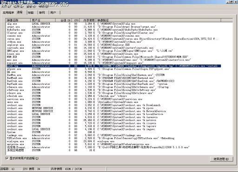Select the ctfmon.exe process row

click(x=113, y=42)
